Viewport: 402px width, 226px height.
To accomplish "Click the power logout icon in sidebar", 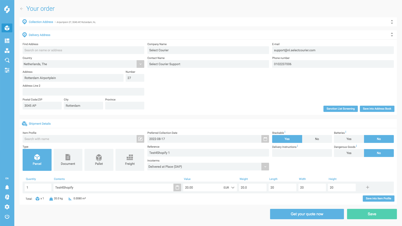I will click(7, 217).
